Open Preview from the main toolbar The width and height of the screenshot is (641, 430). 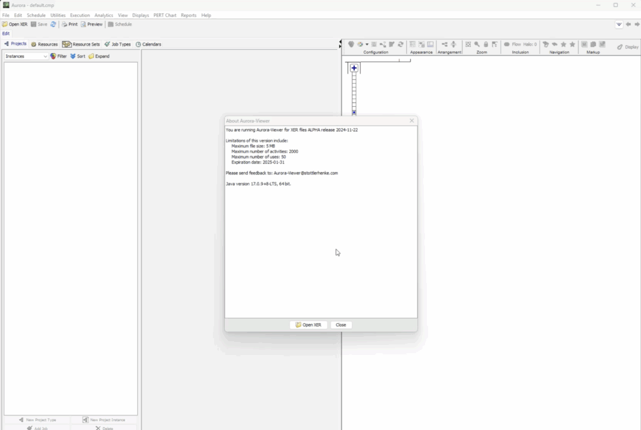pos(91,24)
